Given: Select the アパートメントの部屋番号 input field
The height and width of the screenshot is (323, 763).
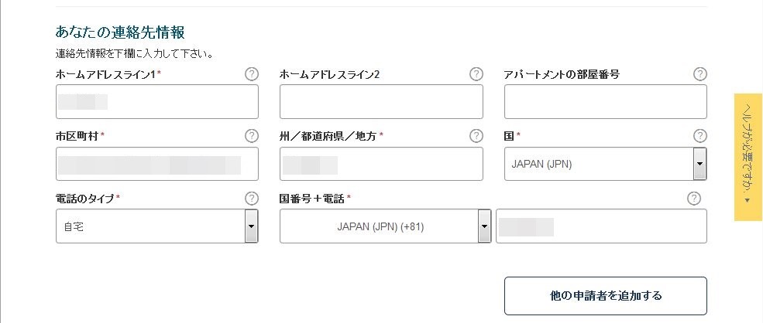Looking at the screenshot, I should tap(605, 101).
